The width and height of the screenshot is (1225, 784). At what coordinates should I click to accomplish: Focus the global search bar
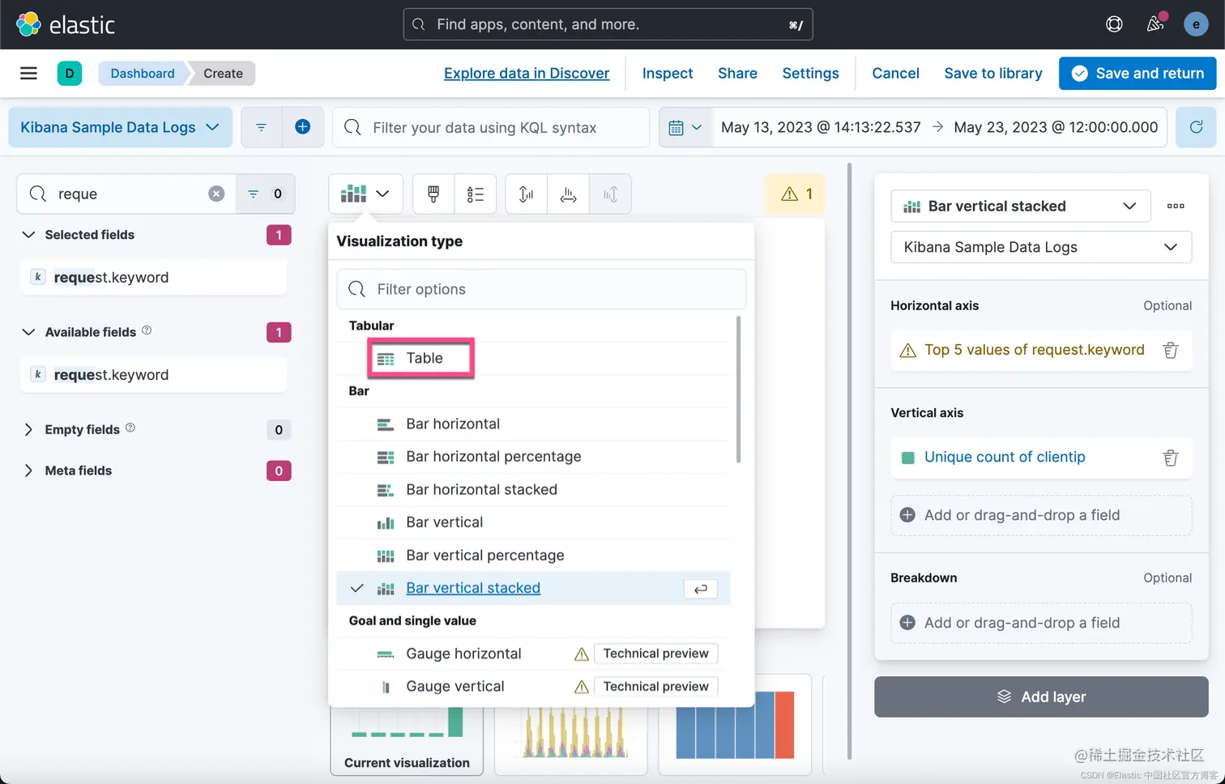pos(608,24)
